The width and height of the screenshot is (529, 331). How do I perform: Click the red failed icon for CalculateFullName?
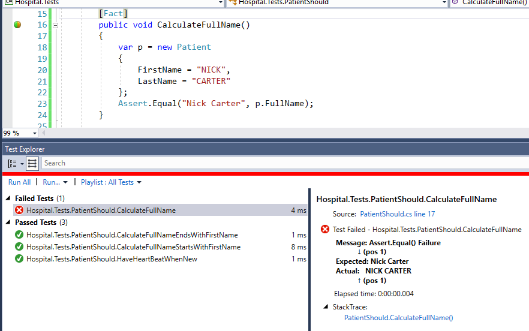[19, 210]
